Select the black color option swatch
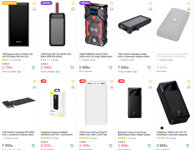 tap(162, 128)
